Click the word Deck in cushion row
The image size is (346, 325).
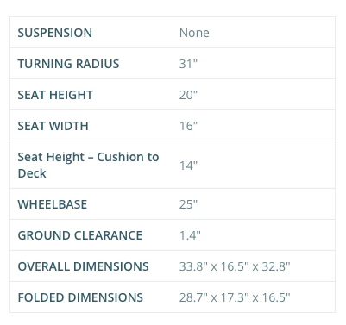point(32,173)
